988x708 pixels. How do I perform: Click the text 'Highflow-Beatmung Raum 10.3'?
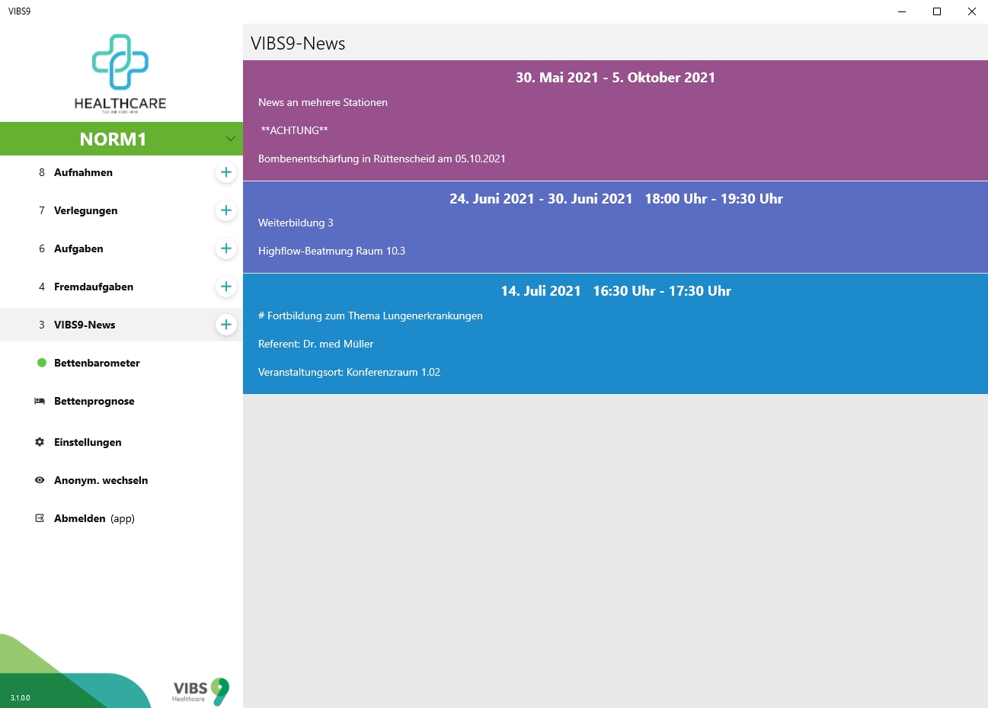[x=331, y=251]
